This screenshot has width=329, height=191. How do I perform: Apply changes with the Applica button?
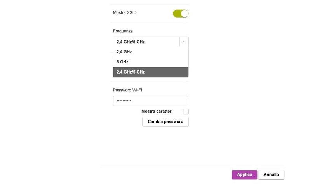244,175
